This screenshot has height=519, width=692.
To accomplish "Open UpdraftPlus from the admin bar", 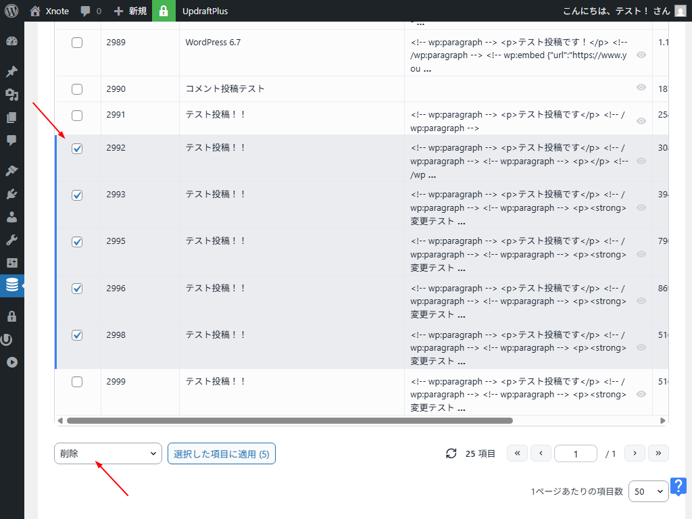I will click(206, 10).
